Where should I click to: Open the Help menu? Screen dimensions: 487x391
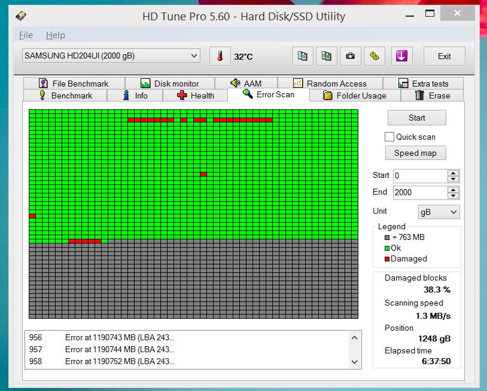point(56,35)
